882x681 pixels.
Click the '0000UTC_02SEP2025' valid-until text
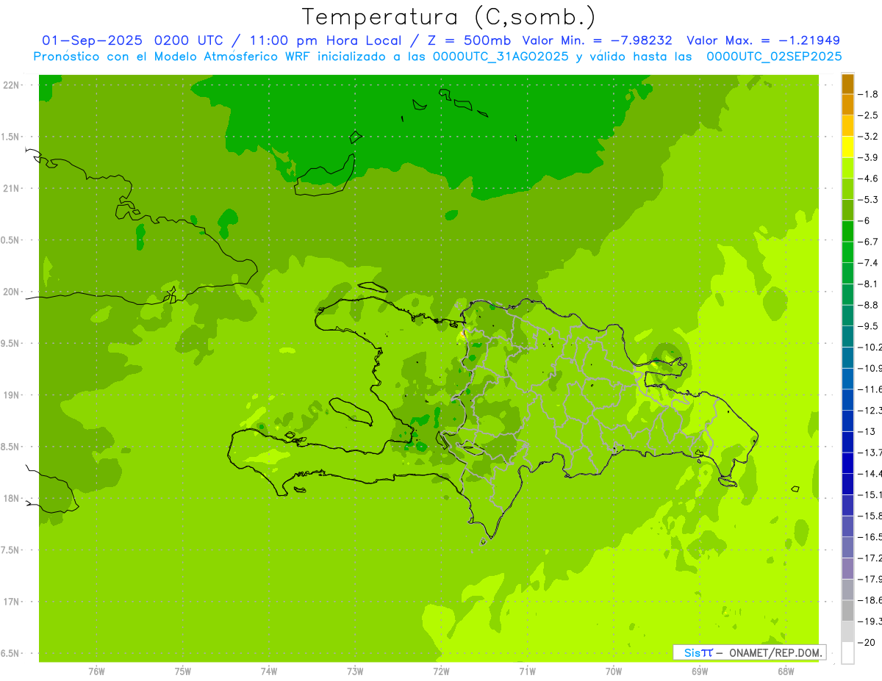click(774, 57)
